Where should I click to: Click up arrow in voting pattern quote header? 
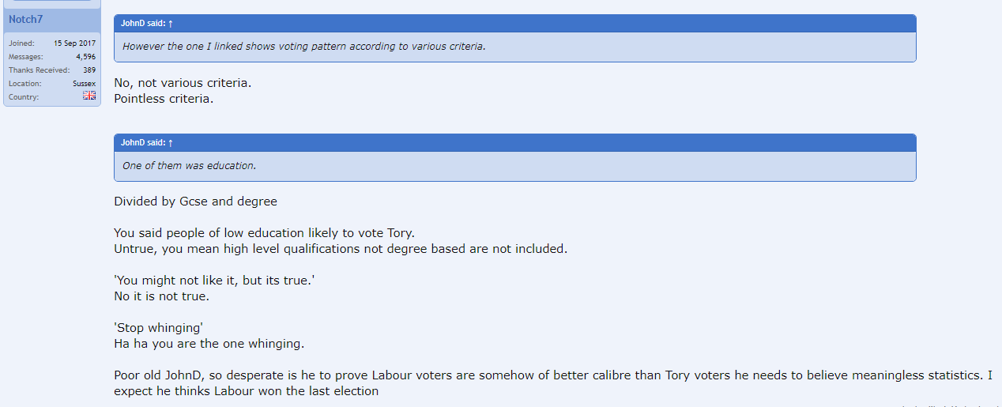171,24
